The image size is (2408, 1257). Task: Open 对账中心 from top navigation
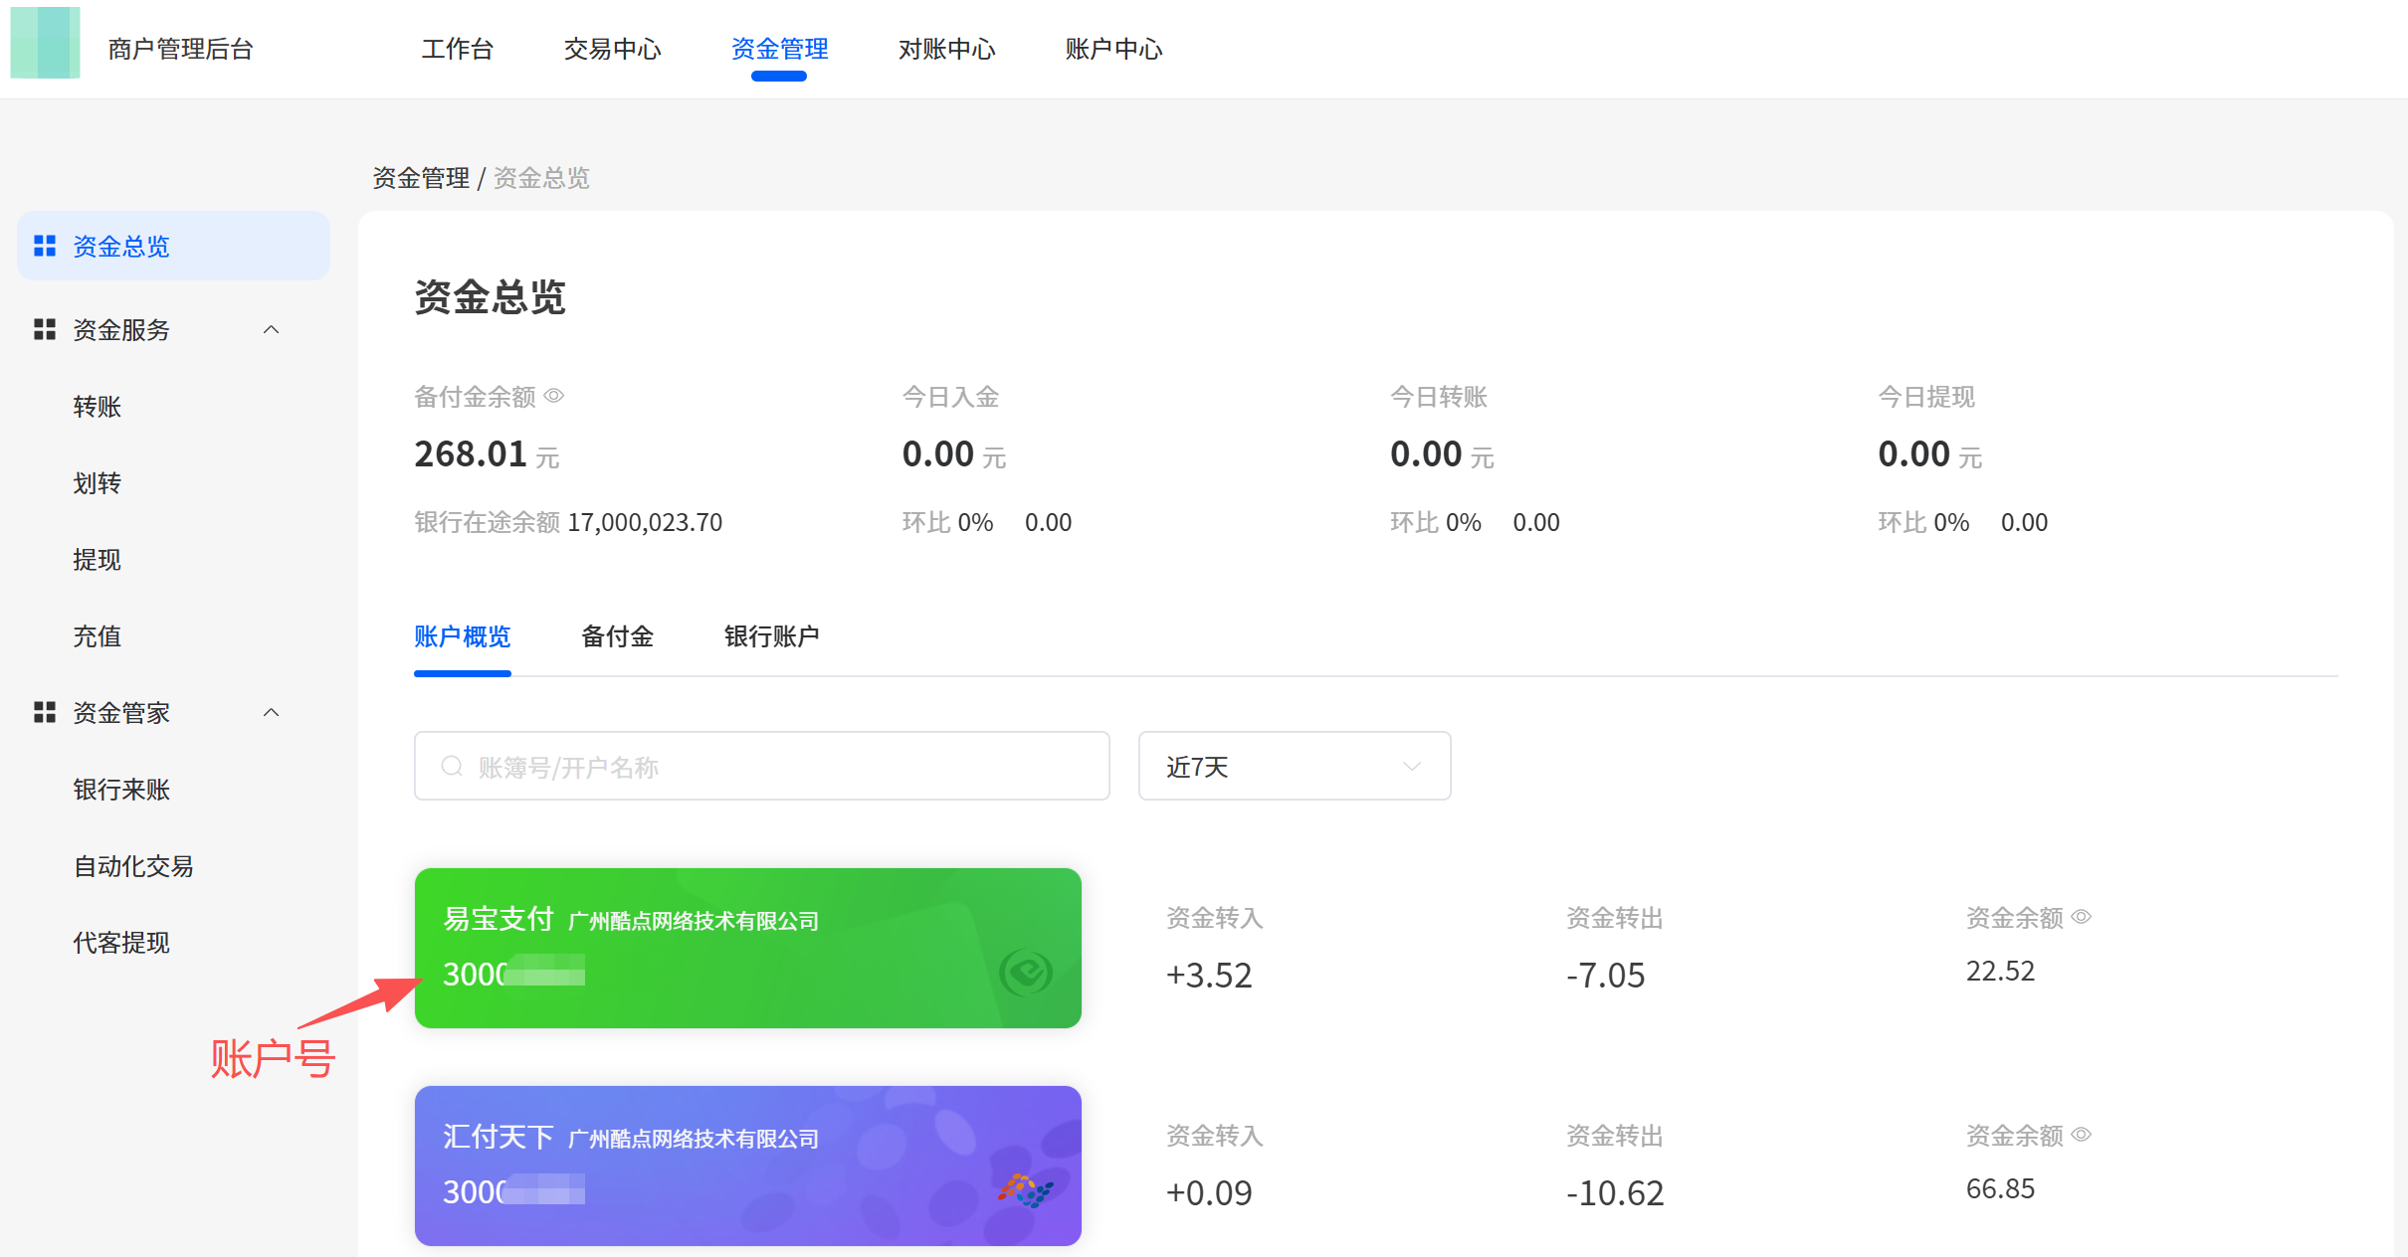tap(946, 48)
